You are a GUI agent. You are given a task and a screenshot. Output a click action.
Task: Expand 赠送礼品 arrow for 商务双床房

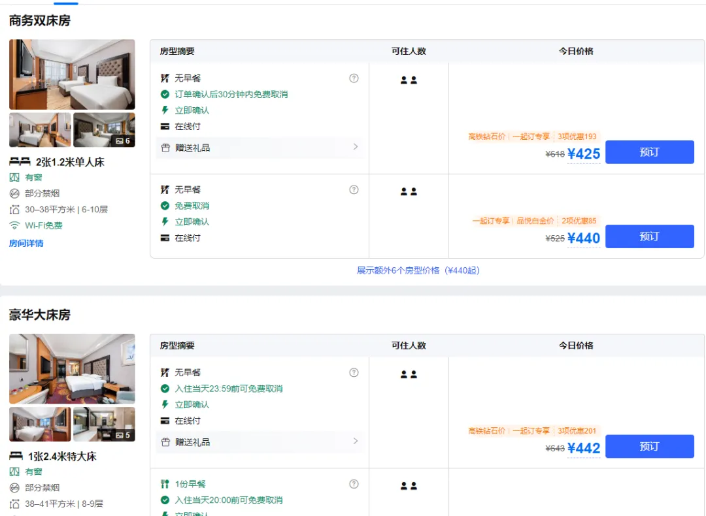tap(356, 147)
